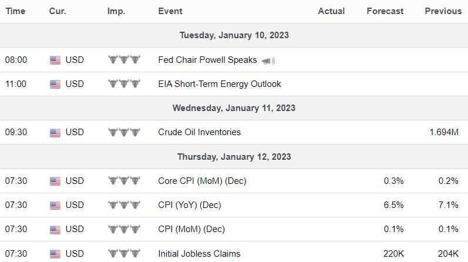Click the speaker icon beside Powell Speaks
This screenshot has width=468, height=262.
click(268, 61)
